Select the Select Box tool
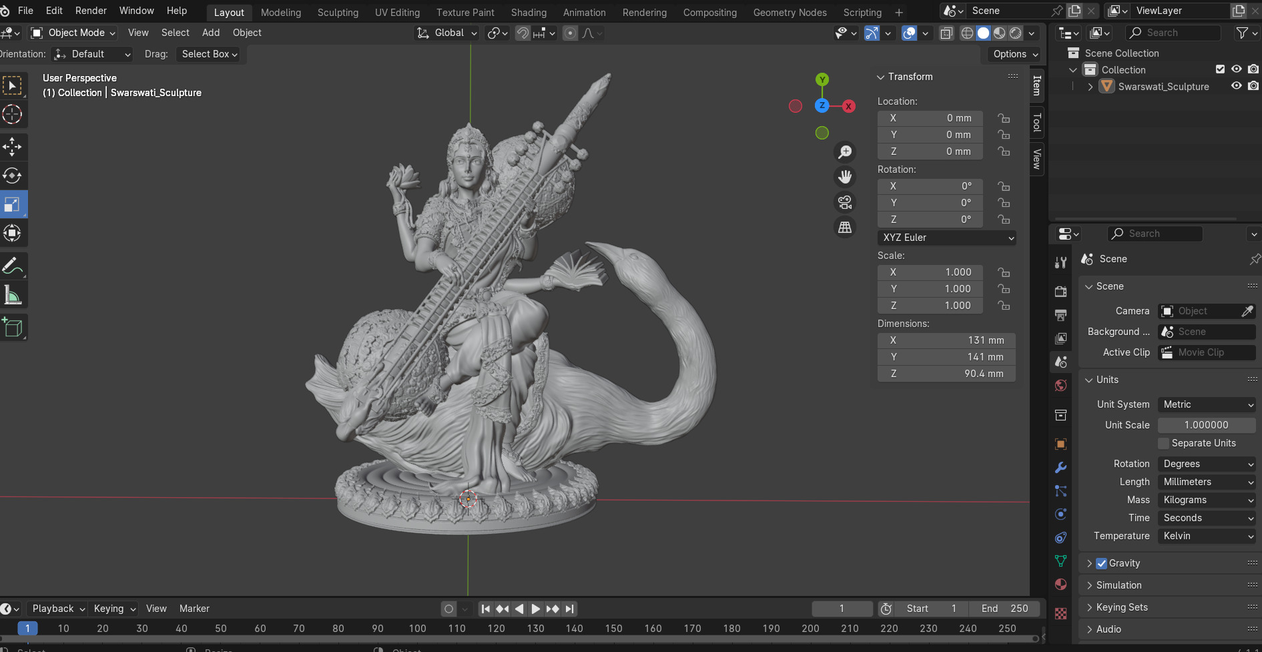The width and height of the screenshot is (1262, 652). (13, 85)
